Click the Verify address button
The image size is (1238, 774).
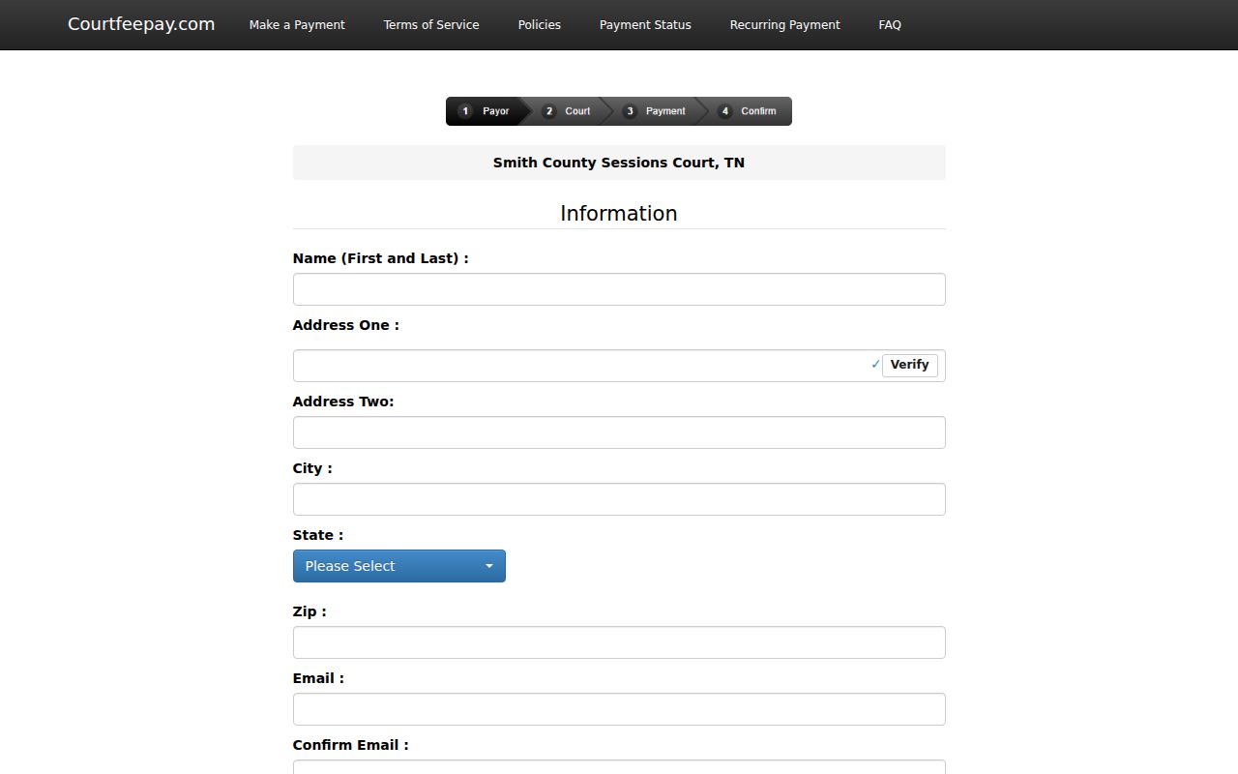pyautogui.click(x=909, y=365)
